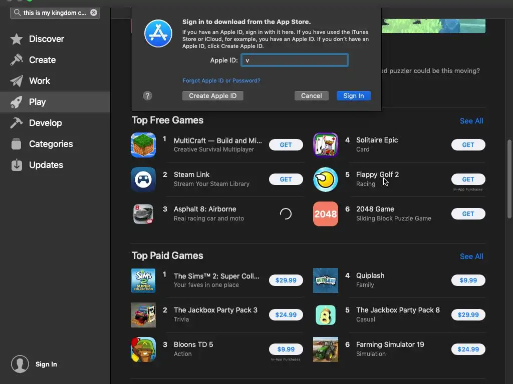This screenshot has width=513, height=384.
Task: Cancel the sign-in dialog
Action: tap(312, 95)
